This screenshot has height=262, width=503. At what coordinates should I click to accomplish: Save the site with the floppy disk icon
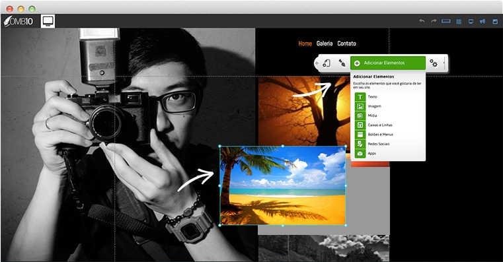click(x=494, y=22)
